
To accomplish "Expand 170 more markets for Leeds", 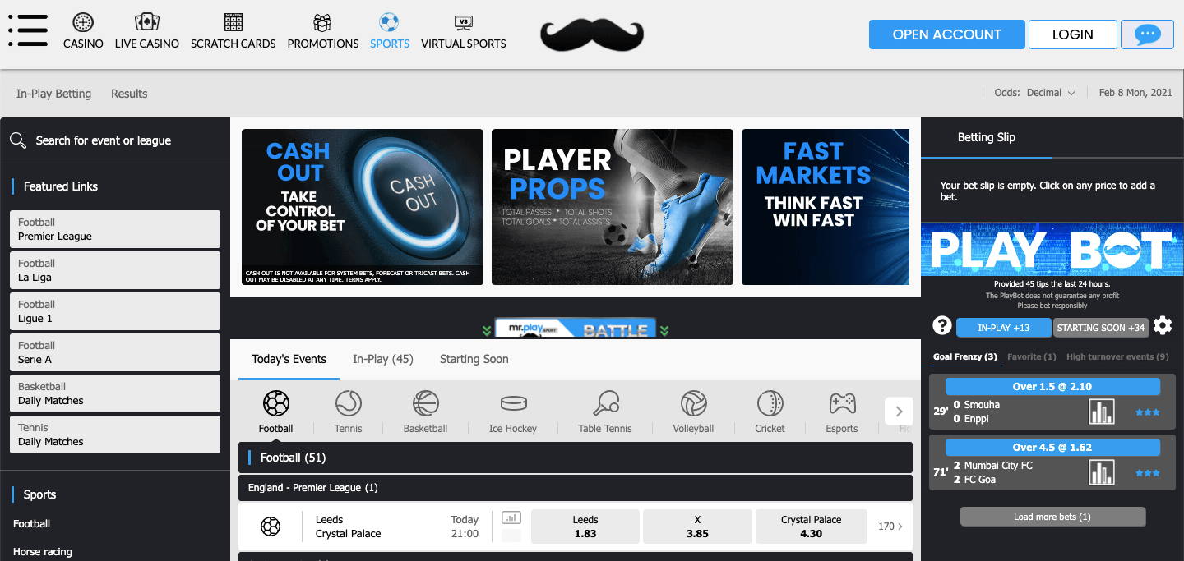I will pyautogui.click(x=890, y=527).
